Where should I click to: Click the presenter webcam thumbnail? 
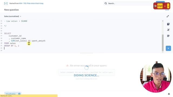[156, 77]
